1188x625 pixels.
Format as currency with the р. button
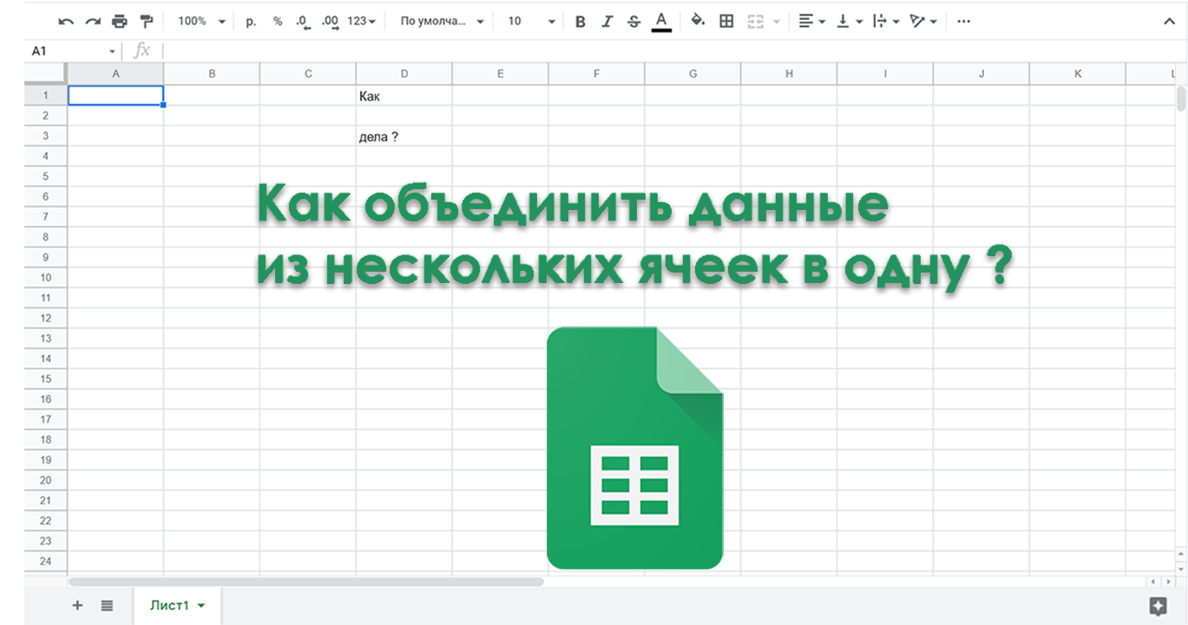pos(251,21)
